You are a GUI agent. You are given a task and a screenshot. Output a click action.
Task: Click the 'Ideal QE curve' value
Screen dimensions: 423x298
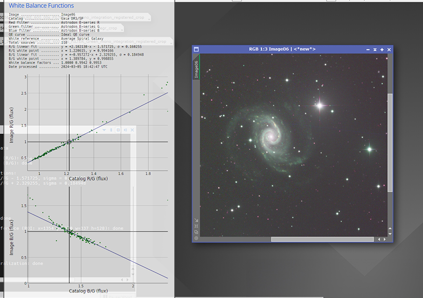coord(75,35)
